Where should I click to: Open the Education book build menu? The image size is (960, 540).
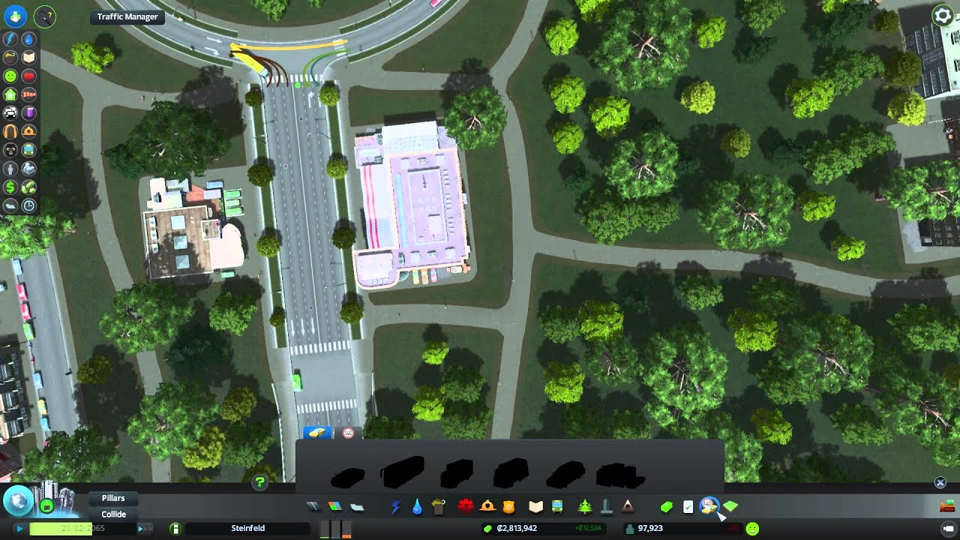click(535, 507)
